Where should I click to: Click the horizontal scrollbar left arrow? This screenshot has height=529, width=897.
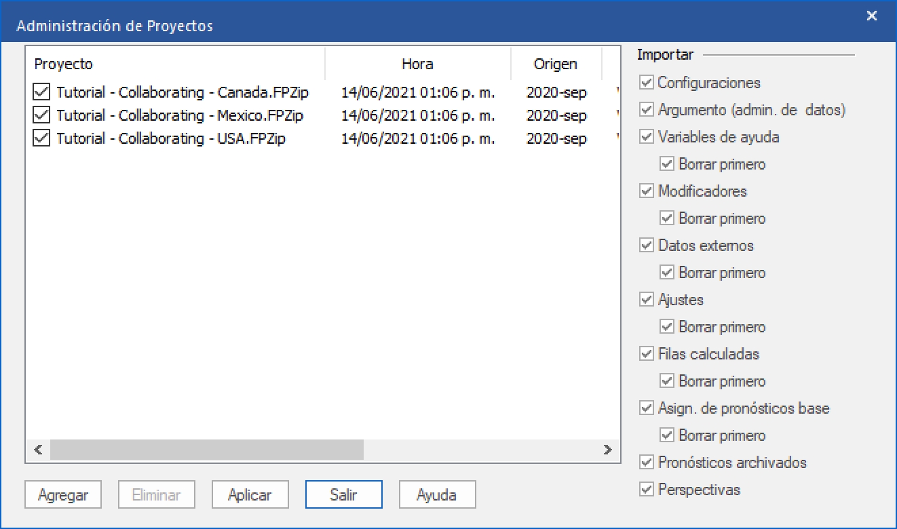click(x=38, y=450)
